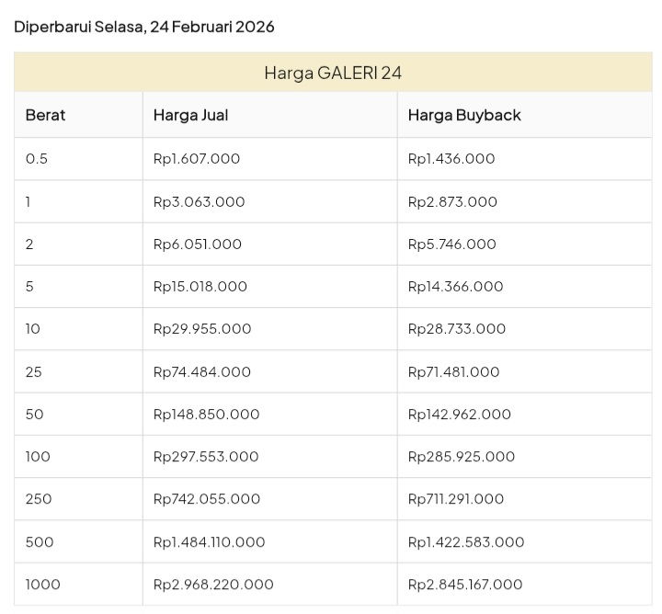Click the update date text above the table

coord(144,27)
